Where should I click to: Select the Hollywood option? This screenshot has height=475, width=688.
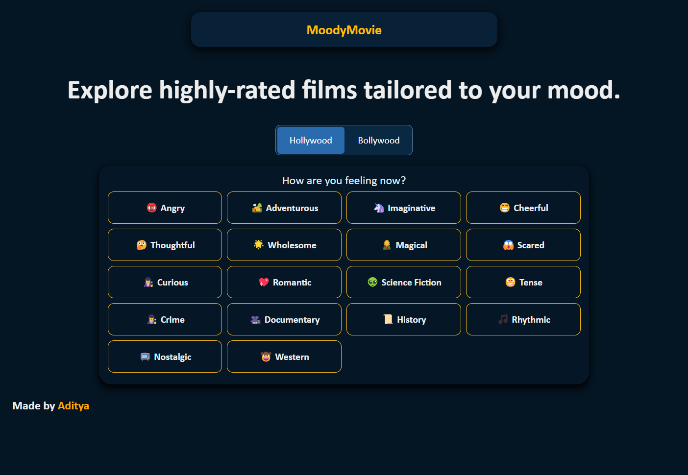pyautogui.click(x=311, y=141)
